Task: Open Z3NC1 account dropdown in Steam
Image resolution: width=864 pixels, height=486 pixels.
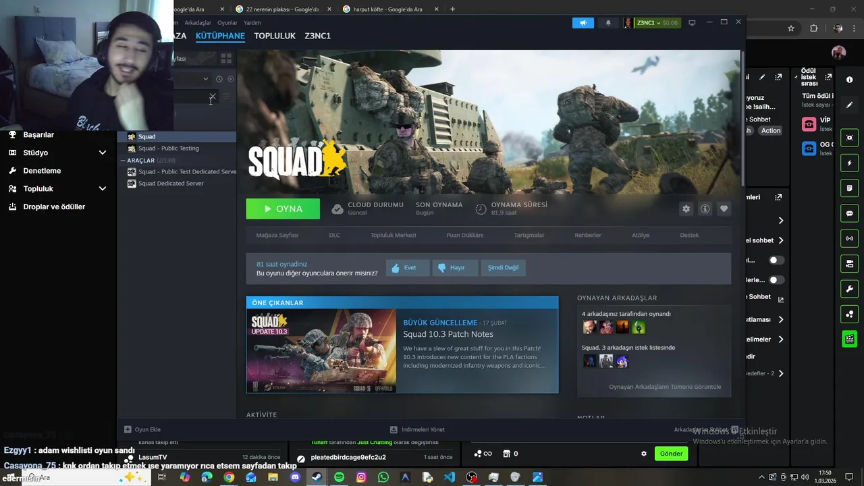Action: pos(649,23)
